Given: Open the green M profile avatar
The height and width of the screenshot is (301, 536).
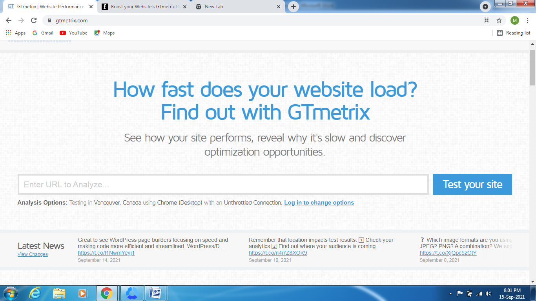Looking at the screenshot, I should tap(515, 20).
